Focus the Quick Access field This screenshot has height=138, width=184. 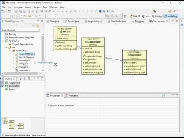click(x=113, y=16)
